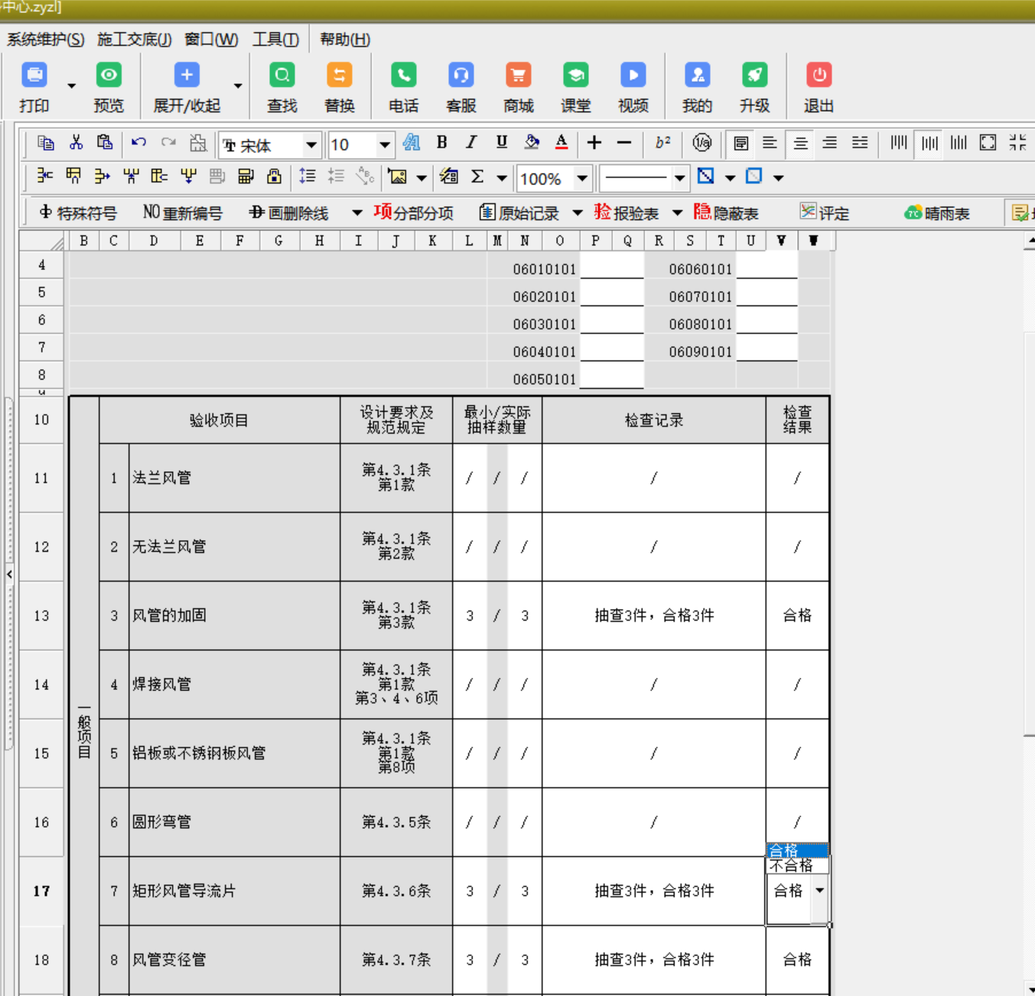Click the 检查记录 cell for 风管的加固

(654, 616)
